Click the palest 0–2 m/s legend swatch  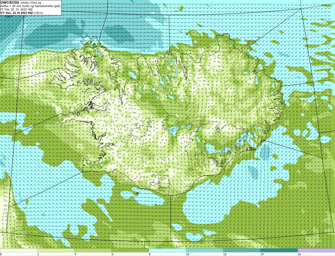(x=19, y=251)
